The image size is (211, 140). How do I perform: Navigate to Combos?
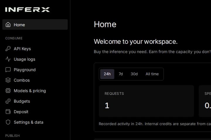click(x=35, y=80)
